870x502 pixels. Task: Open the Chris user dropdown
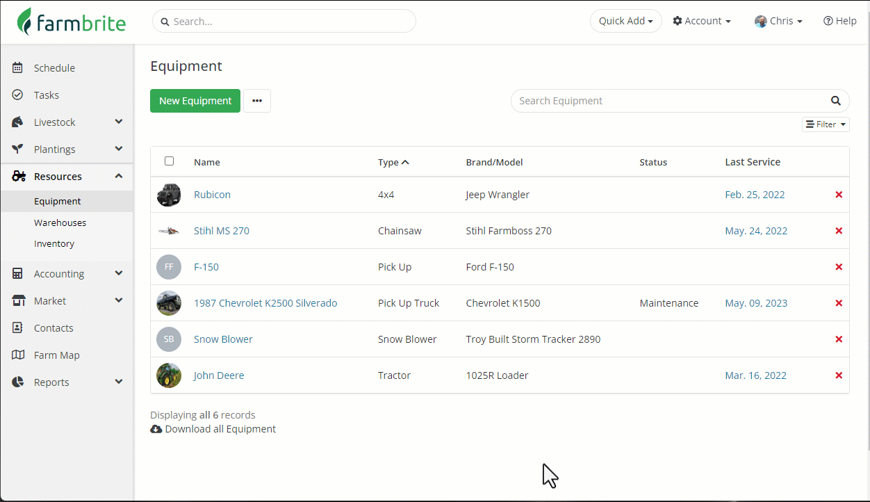(779, 22)
